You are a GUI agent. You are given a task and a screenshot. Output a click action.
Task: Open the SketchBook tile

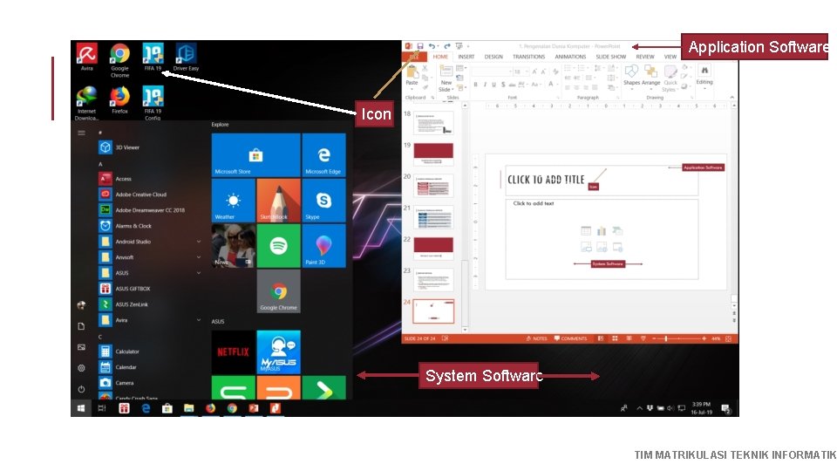tap(278, 201)
